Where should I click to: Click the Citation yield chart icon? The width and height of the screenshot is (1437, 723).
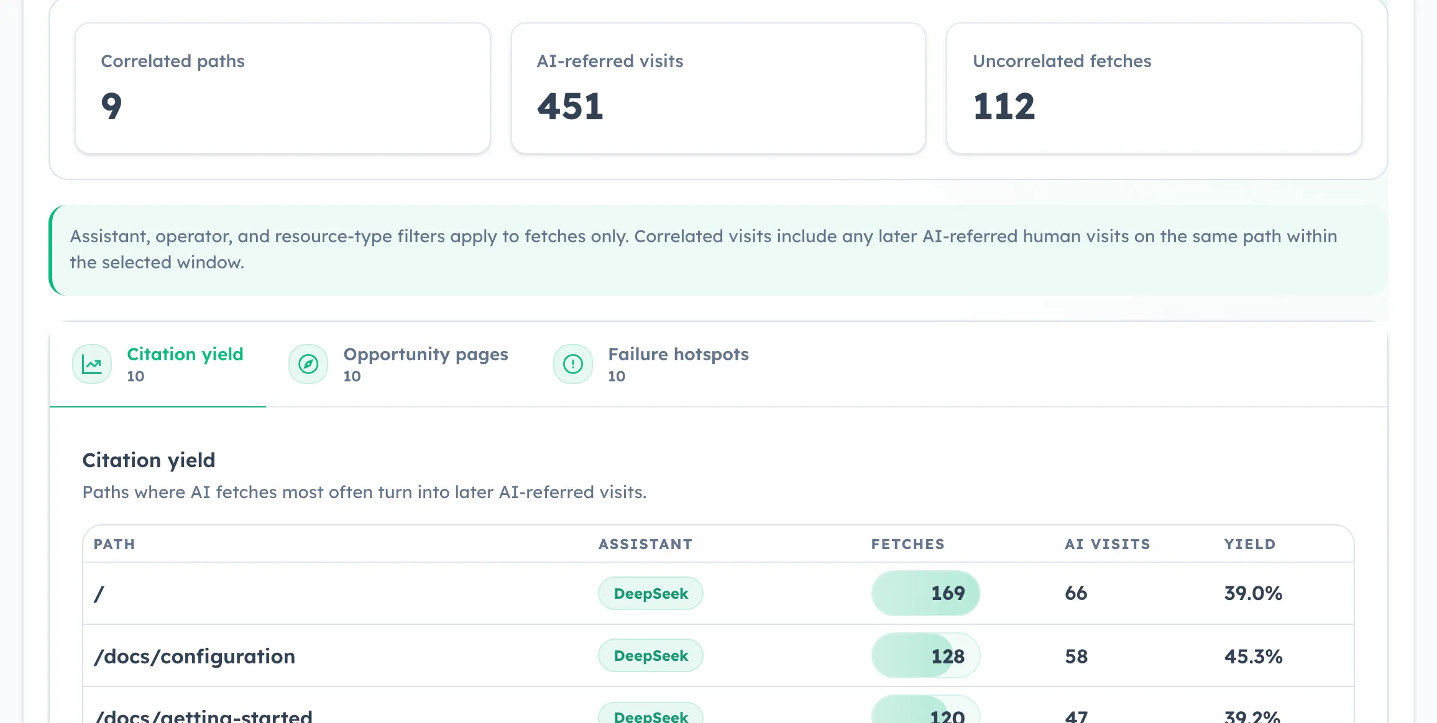pos(92,364)
